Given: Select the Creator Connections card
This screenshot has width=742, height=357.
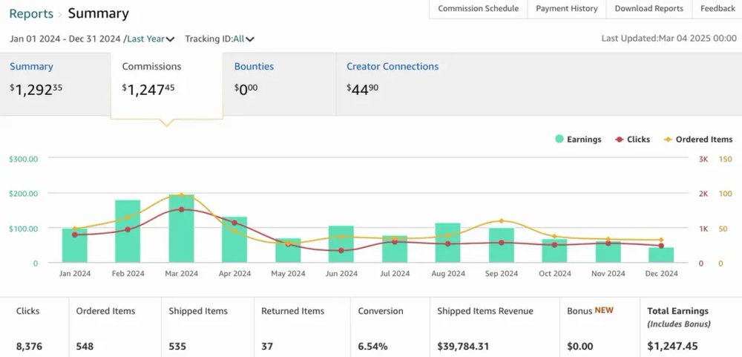Looking at the screenshot, I should click(x=393, y=84).
